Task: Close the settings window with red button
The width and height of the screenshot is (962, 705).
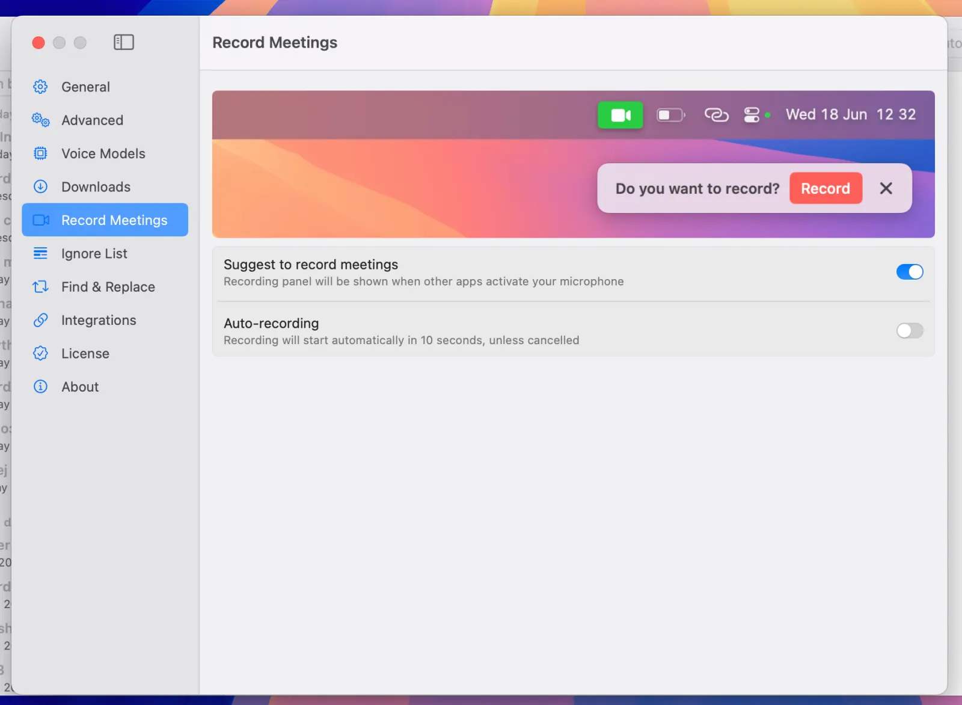Action: (x=38, y=43)
